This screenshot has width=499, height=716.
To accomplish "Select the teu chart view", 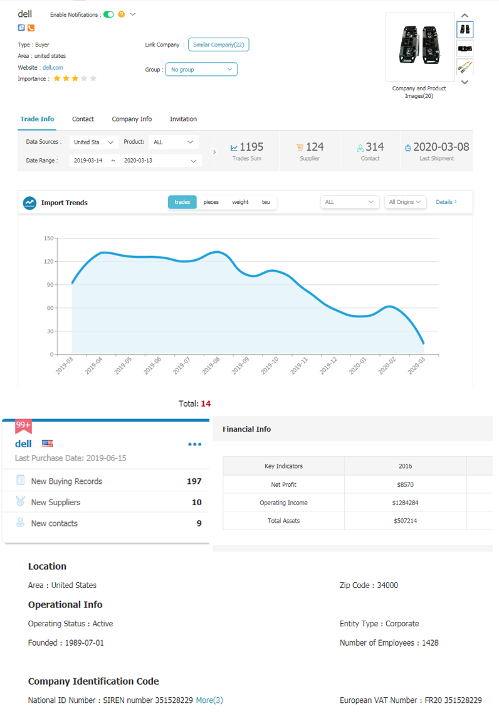I will point(266,202).
